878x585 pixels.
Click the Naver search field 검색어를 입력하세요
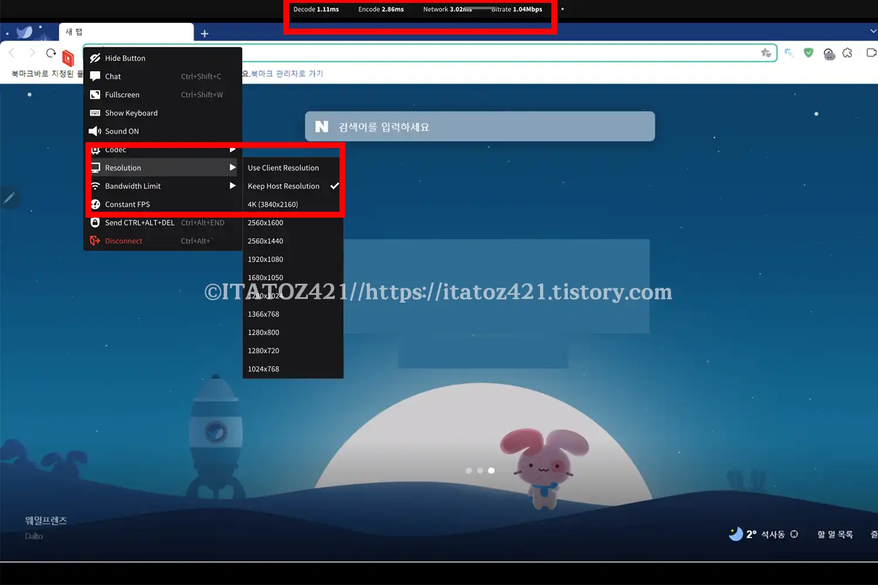pyautogui.click(x=480, y=126)
